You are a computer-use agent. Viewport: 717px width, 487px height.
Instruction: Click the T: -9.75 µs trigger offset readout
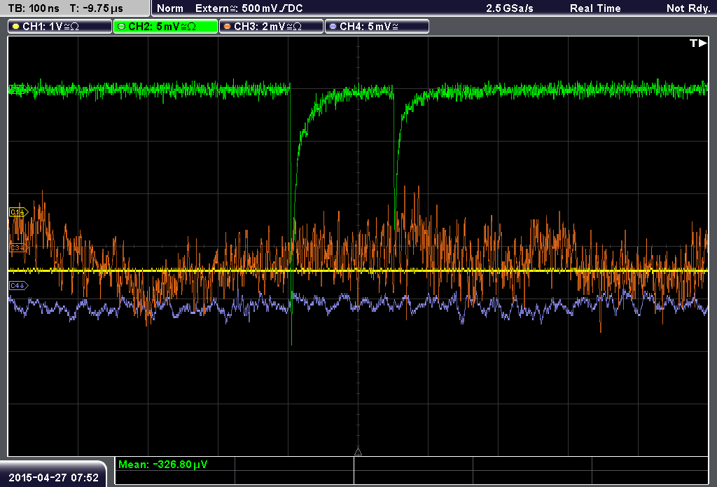pos(97,8)
